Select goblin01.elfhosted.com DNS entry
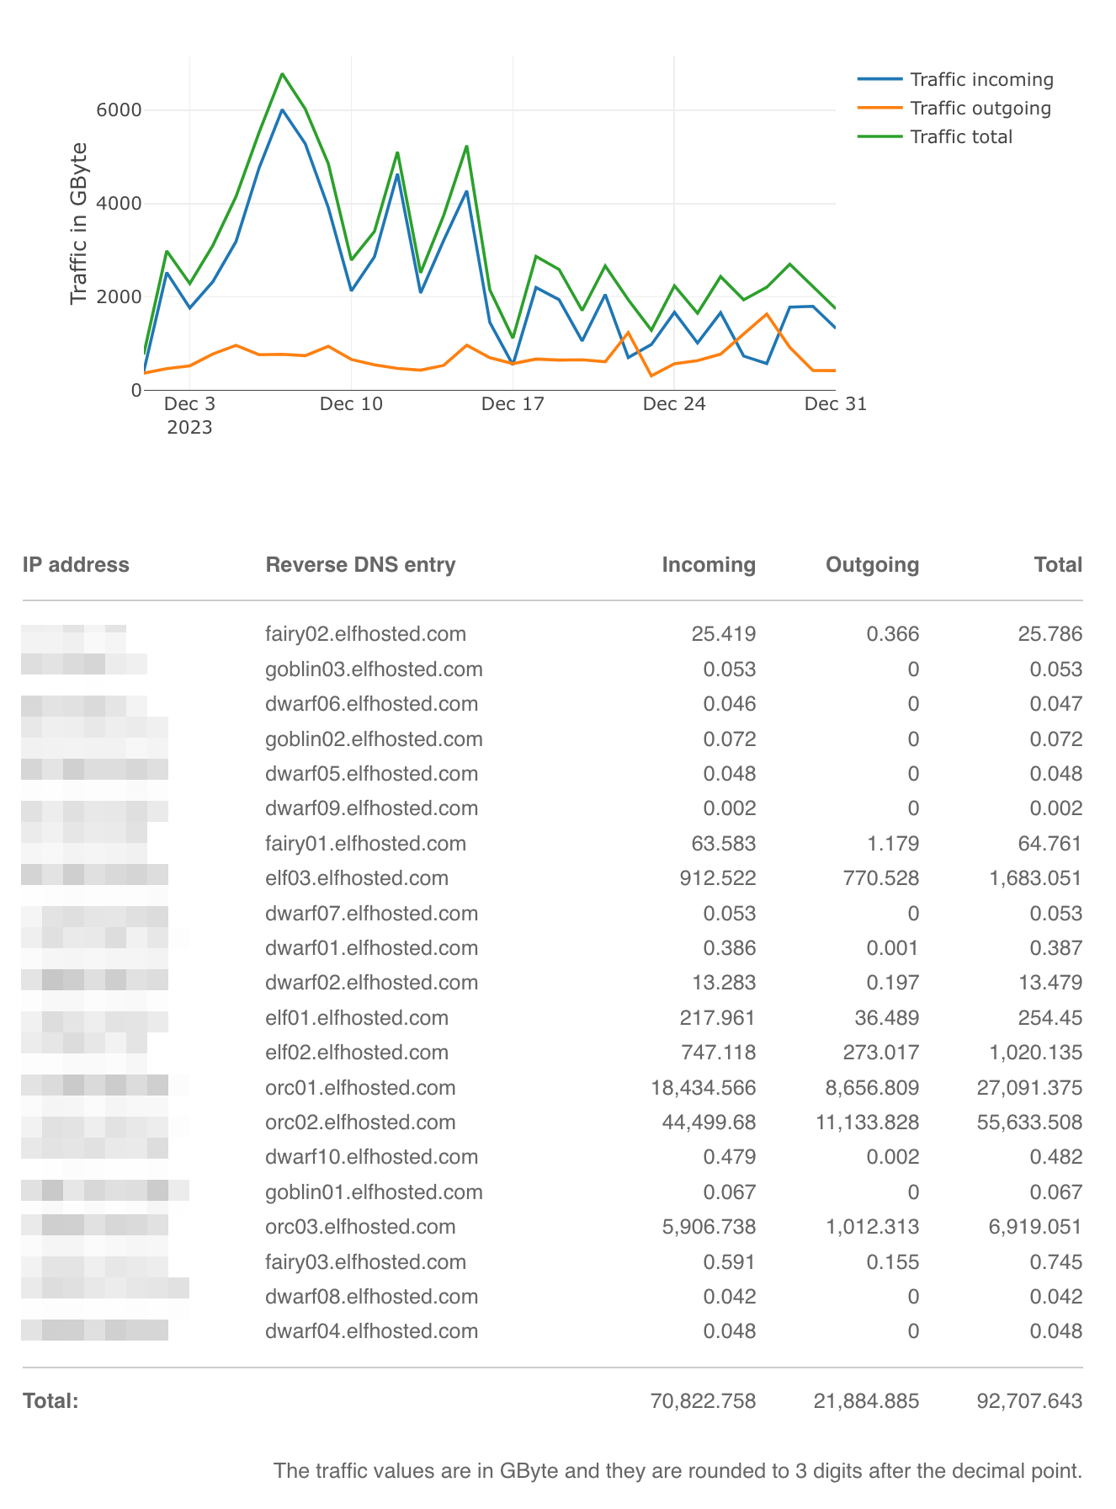This screenshot has height=1509, width=1116. click(x=374, y=1192)
